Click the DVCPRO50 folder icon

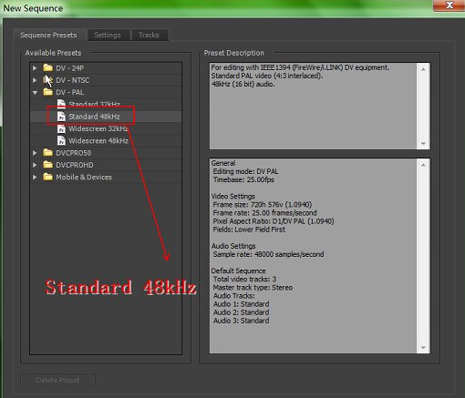point(48,152)
